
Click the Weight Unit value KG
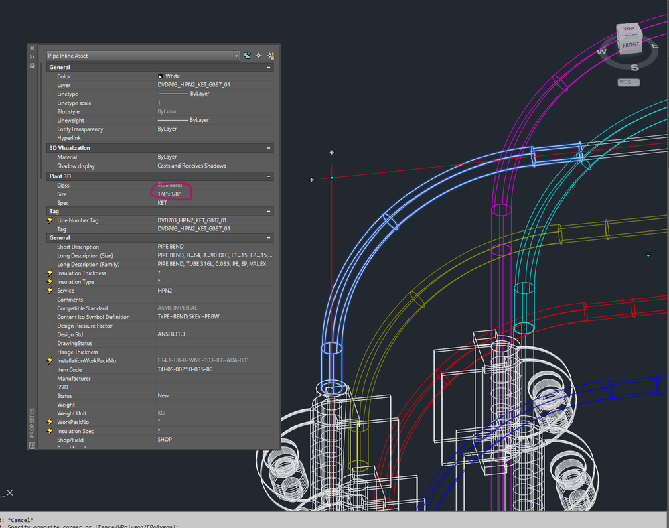tap(161, 413)
